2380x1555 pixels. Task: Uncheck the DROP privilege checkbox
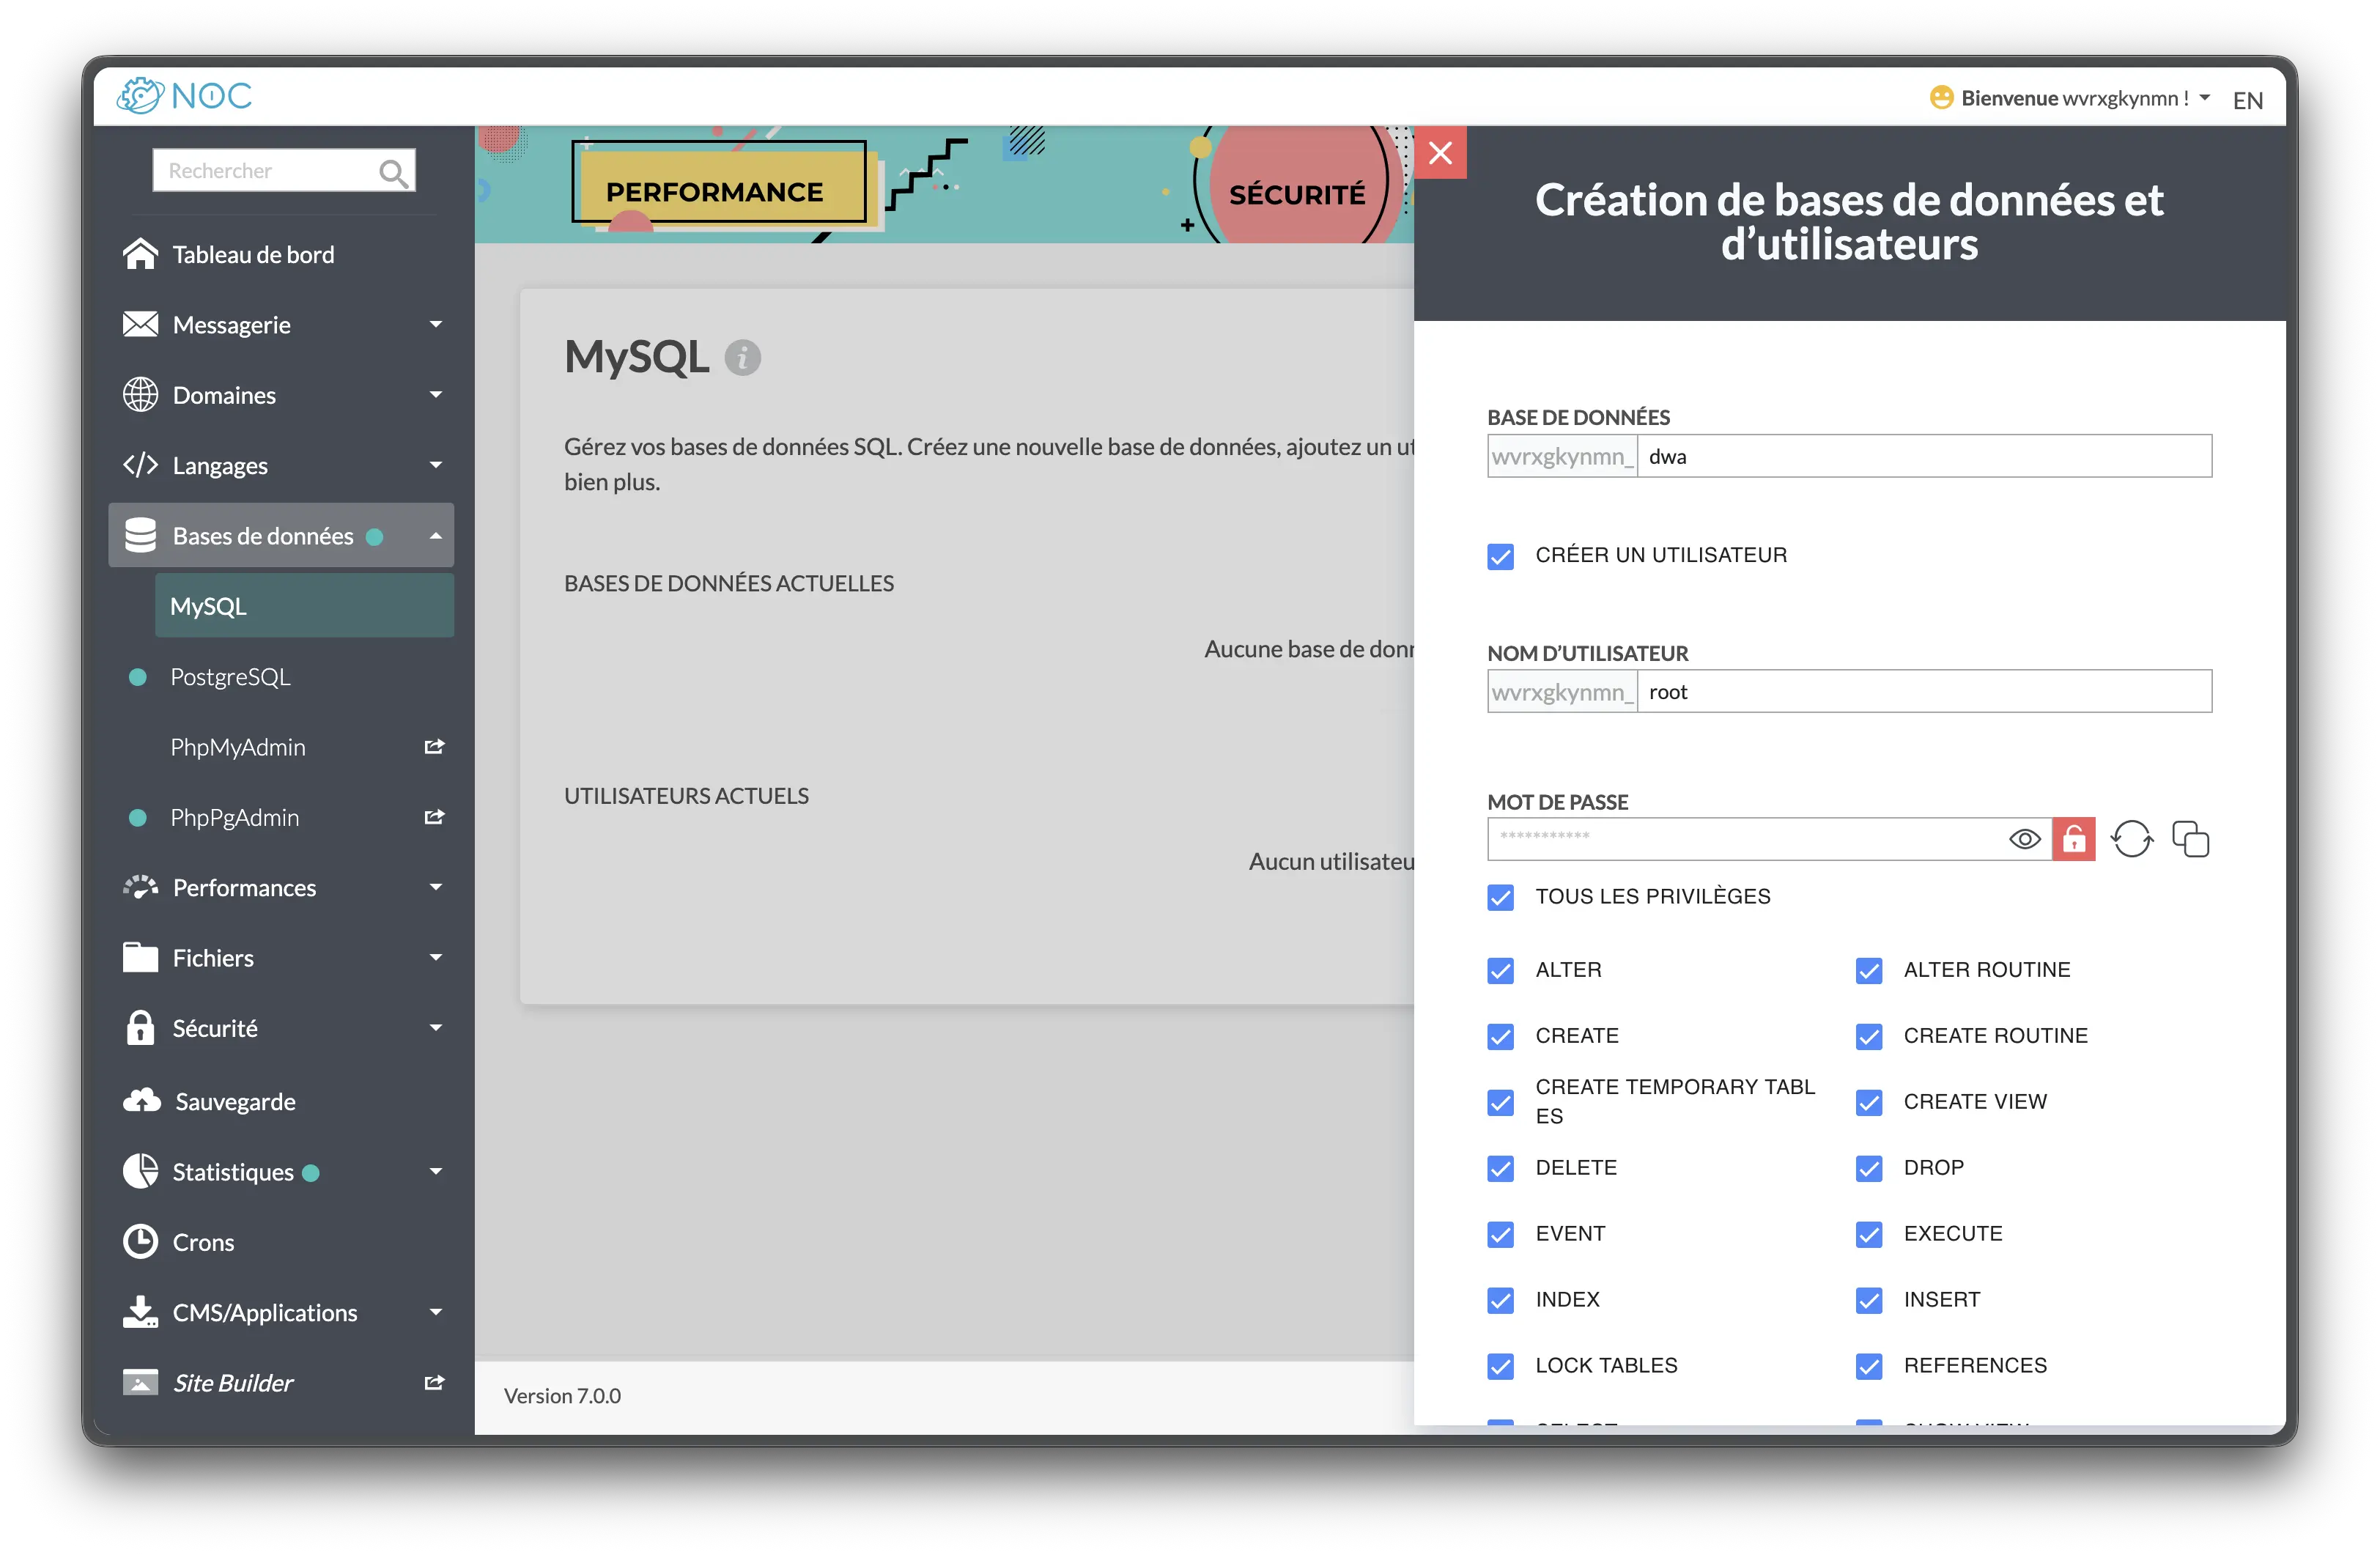pyautogui.click(x=1868, y=1168)
